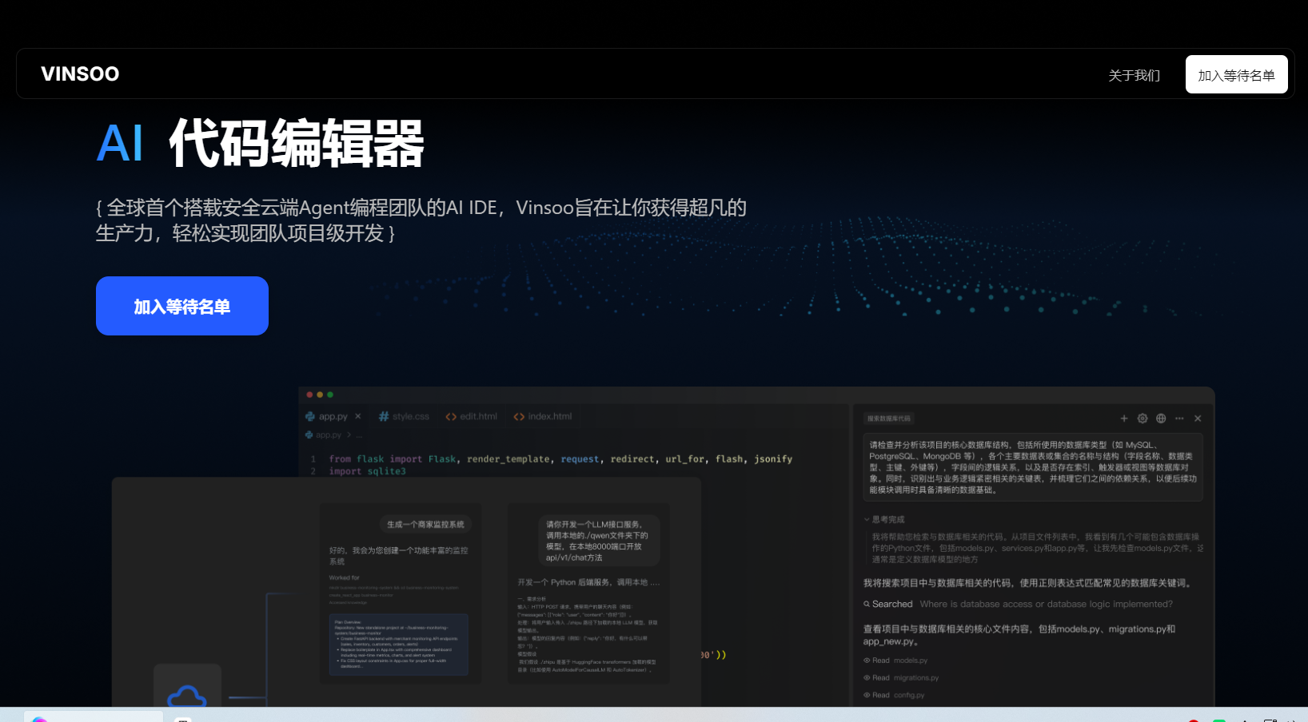Select the 搜索数据库代码 chat tab label
The width and height of the screenshot is (1308, 722).
click(888, 419)
